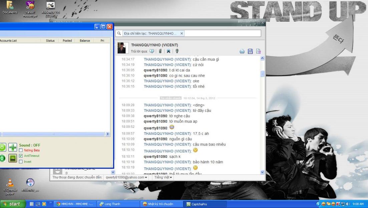This screenshot has width=368, height=208.
Task: Switch to Nhật ký trò chuyện taskbar button
Action: pyautogui.click(x=161, y=204)
